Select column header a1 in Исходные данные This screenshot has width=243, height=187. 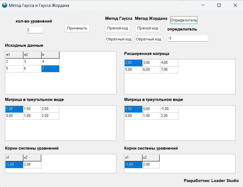14,55
